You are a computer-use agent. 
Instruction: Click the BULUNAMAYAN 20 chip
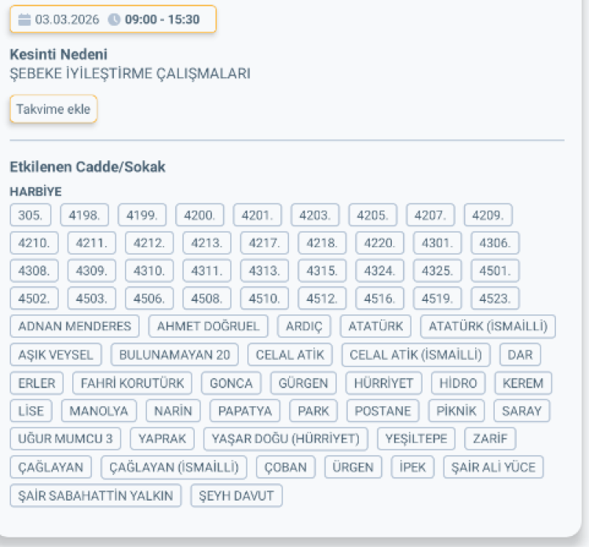174,354
